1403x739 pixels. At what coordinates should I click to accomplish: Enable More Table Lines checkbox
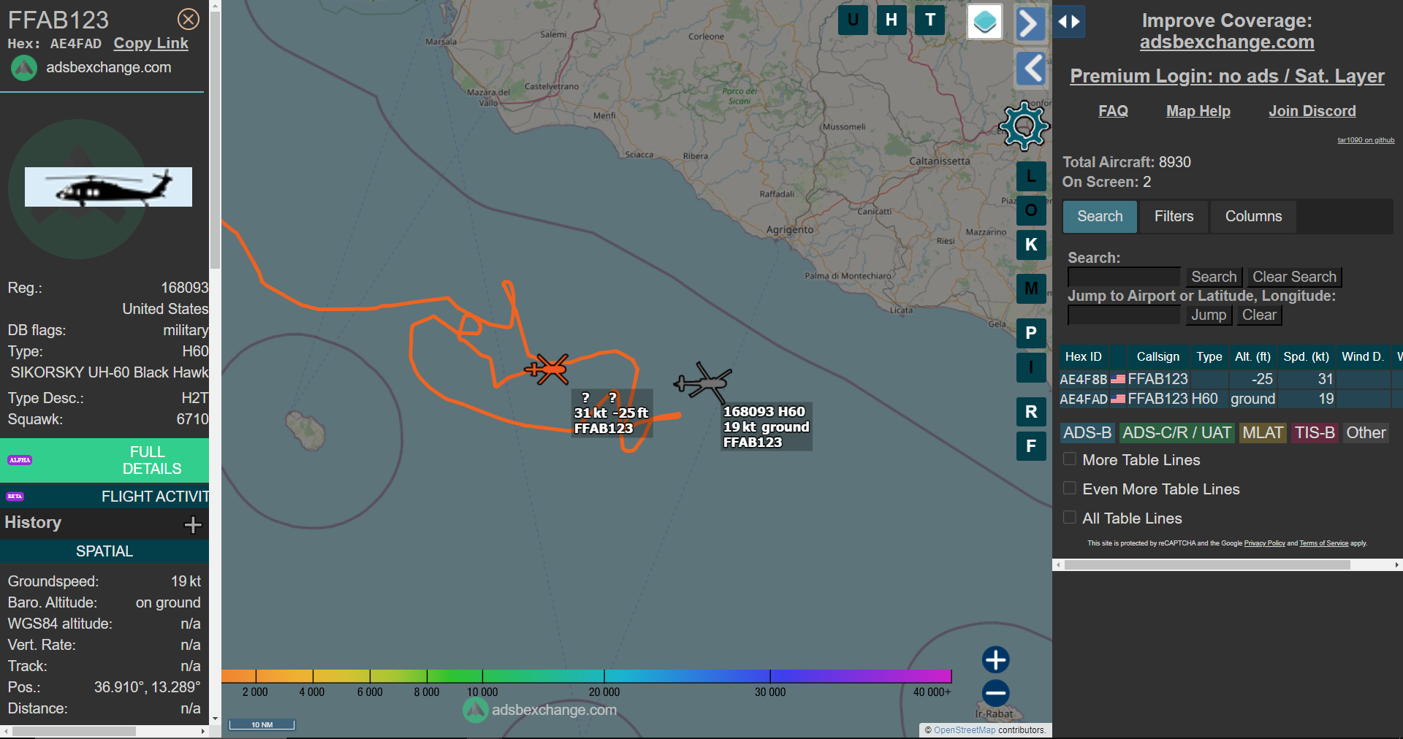pos(1070,459)
